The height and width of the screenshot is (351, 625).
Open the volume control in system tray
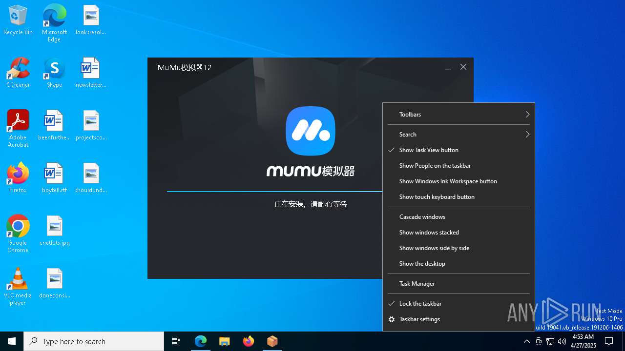[562, 341]
